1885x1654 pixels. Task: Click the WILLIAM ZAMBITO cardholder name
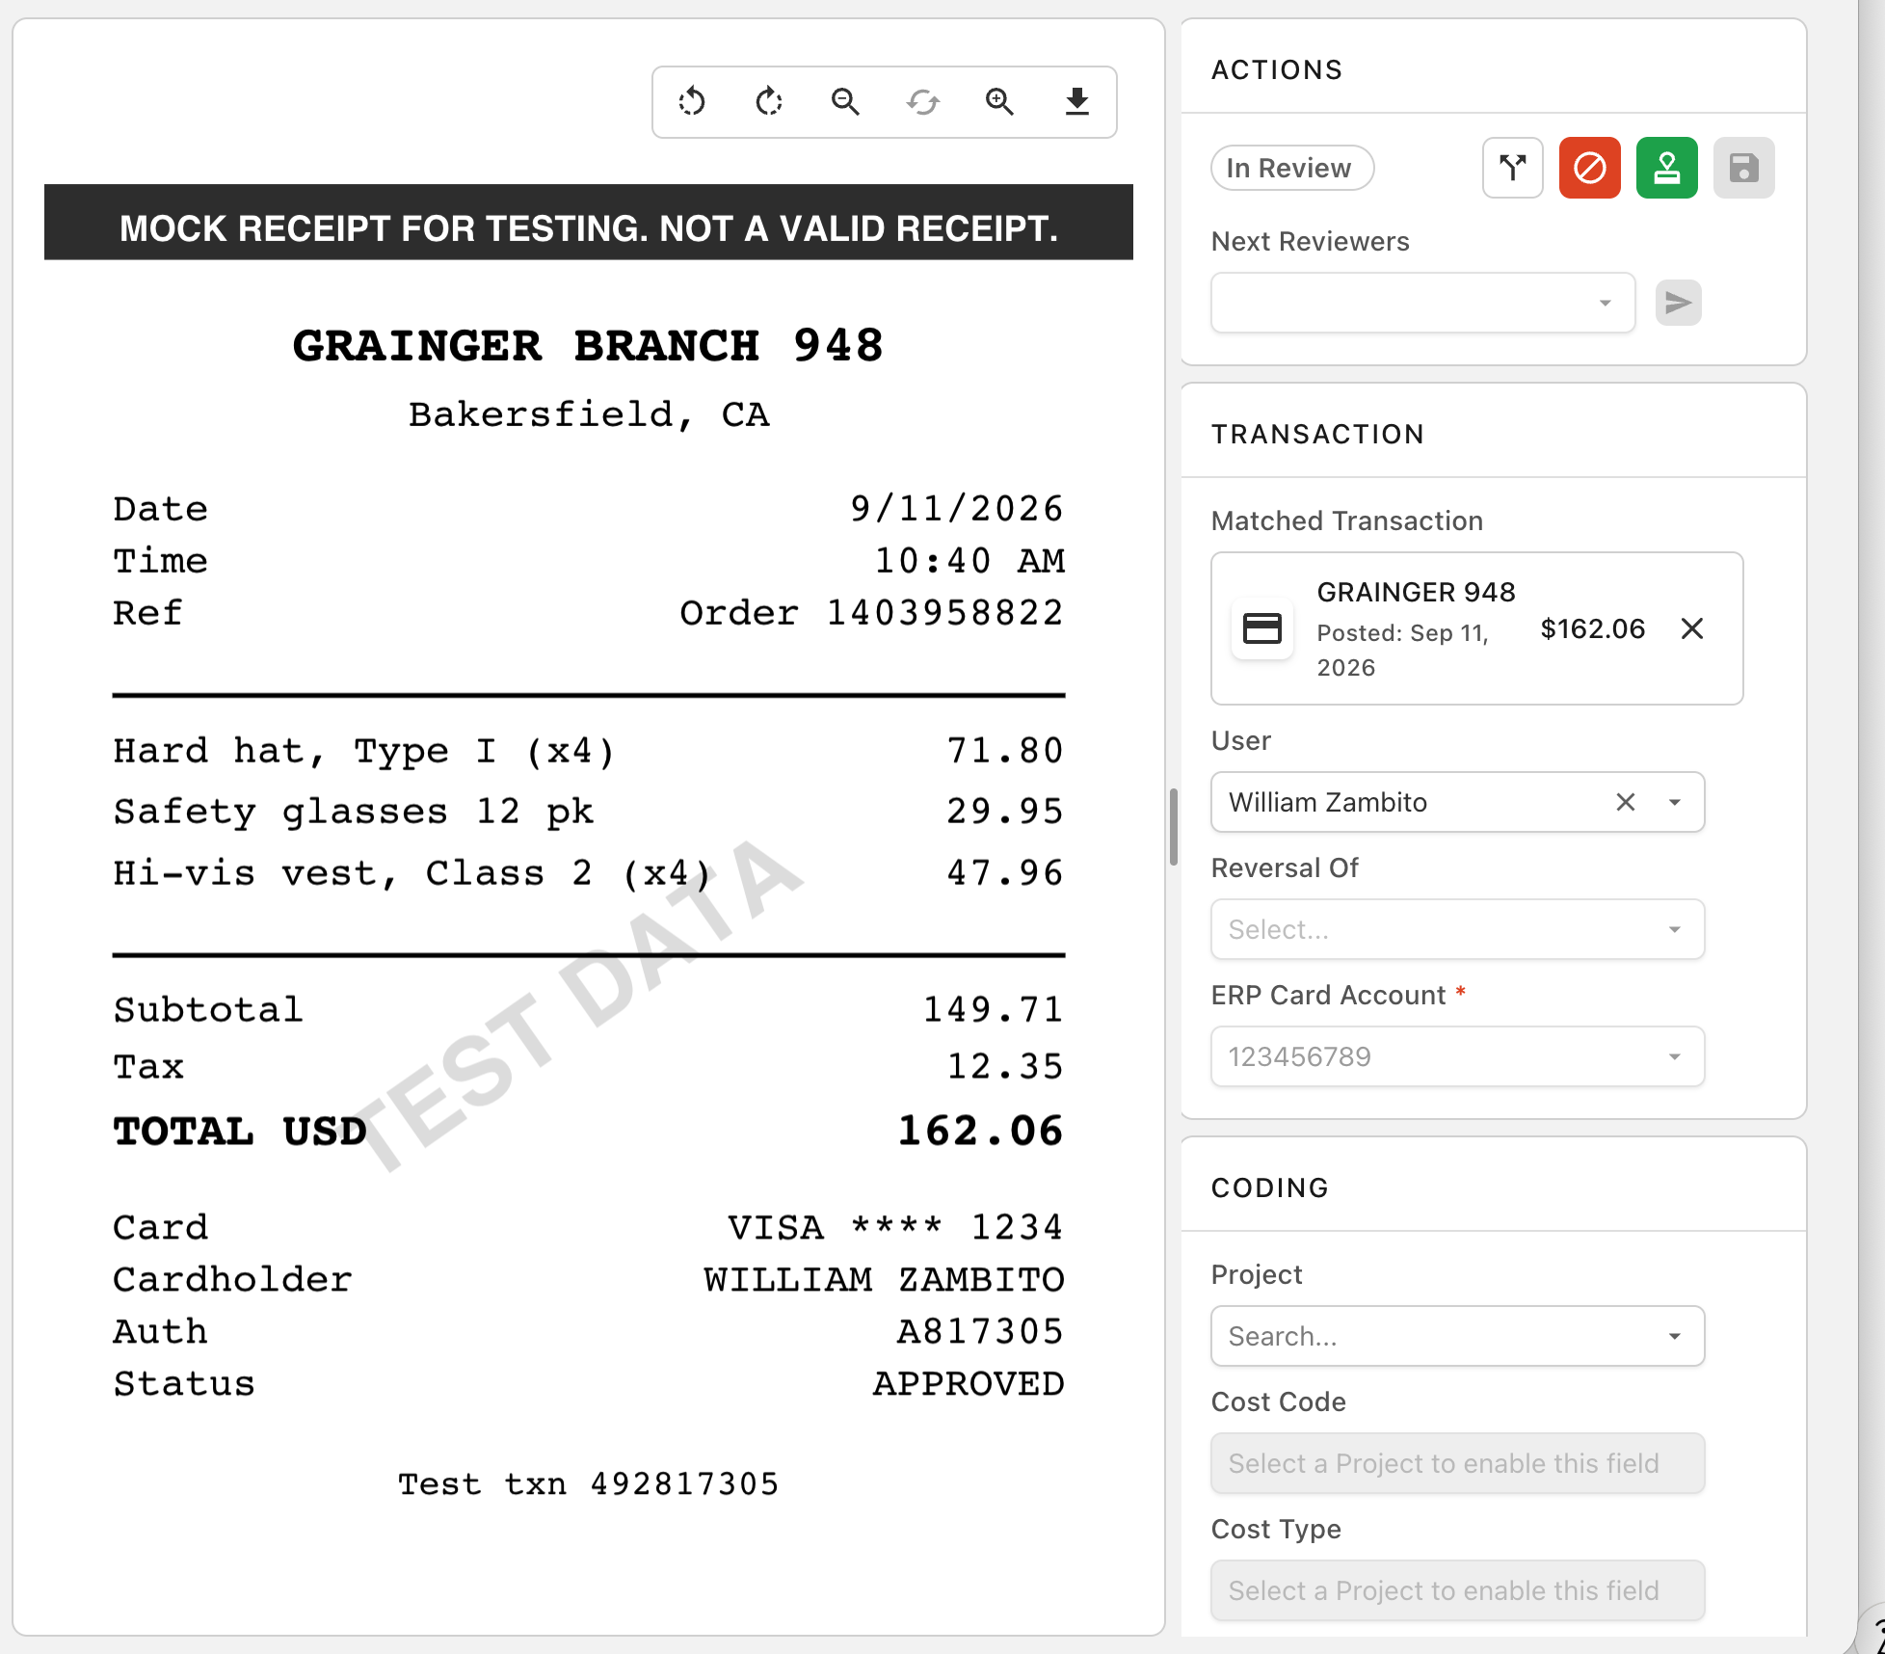885,1279
